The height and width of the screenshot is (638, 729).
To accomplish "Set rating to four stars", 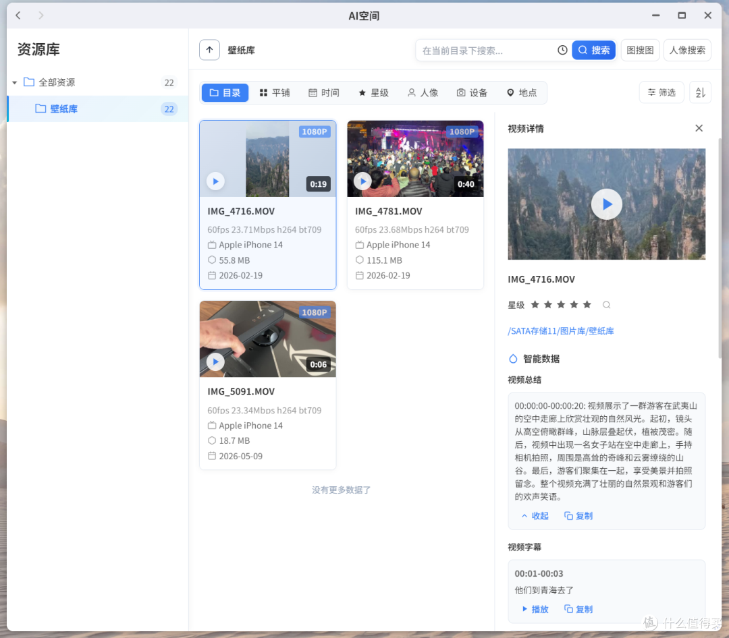I will pyautogui.click(x=574, y=304).
